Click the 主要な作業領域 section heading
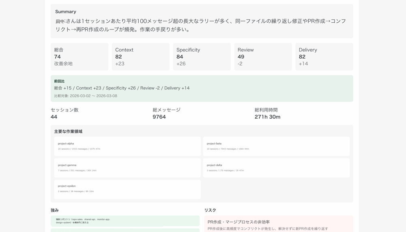 pyautogui.click(x=68, y=132)
